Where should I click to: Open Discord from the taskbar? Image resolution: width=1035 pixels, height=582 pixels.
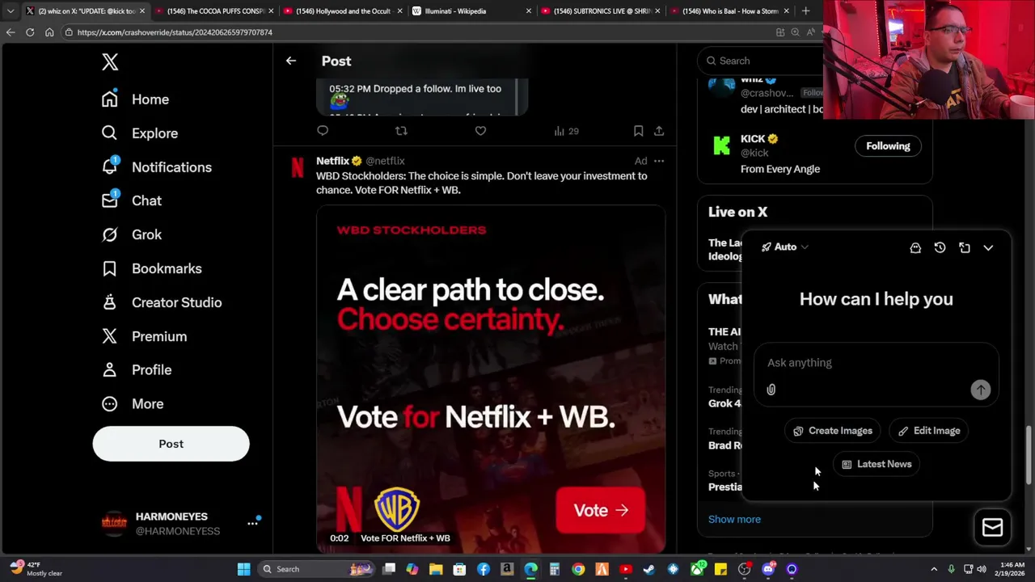coord(768,569)
